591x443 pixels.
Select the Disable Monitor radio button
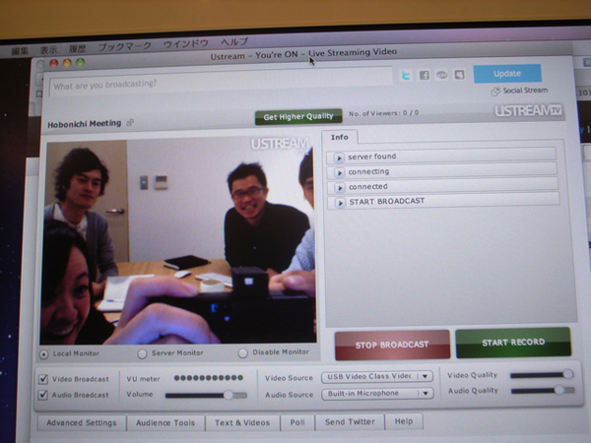(x=243, y=352)
